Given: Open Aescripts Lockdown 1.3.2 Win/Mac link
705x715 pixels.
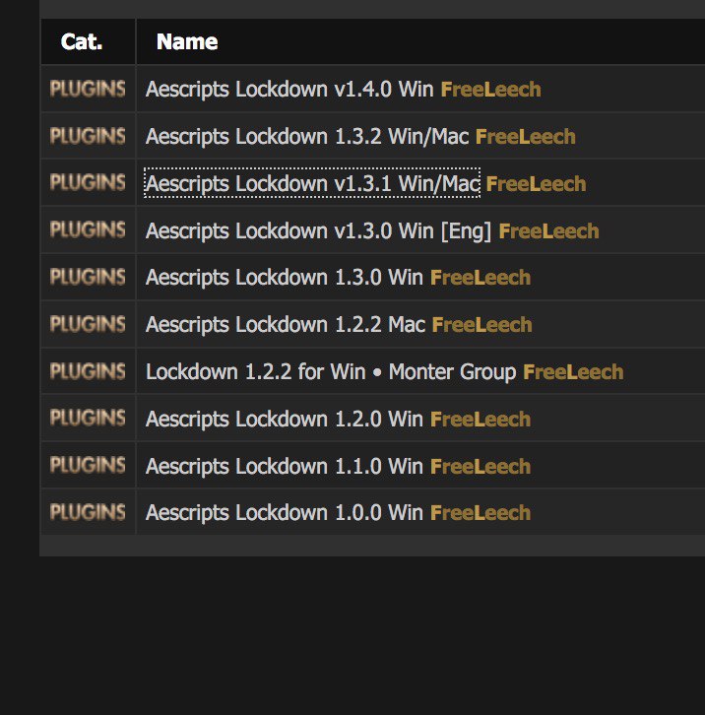Looking at the screenshot, I should click(307, 136).
